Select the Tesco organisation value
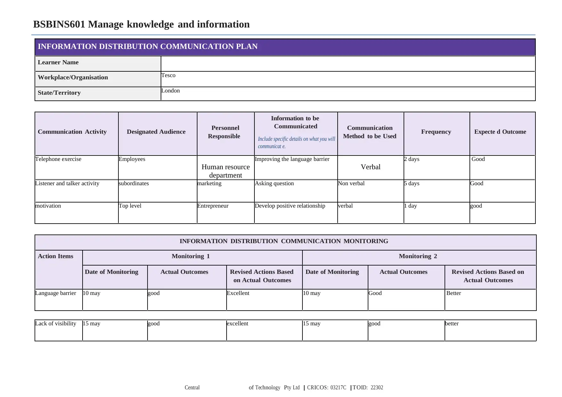 click(x=168, y=75)
